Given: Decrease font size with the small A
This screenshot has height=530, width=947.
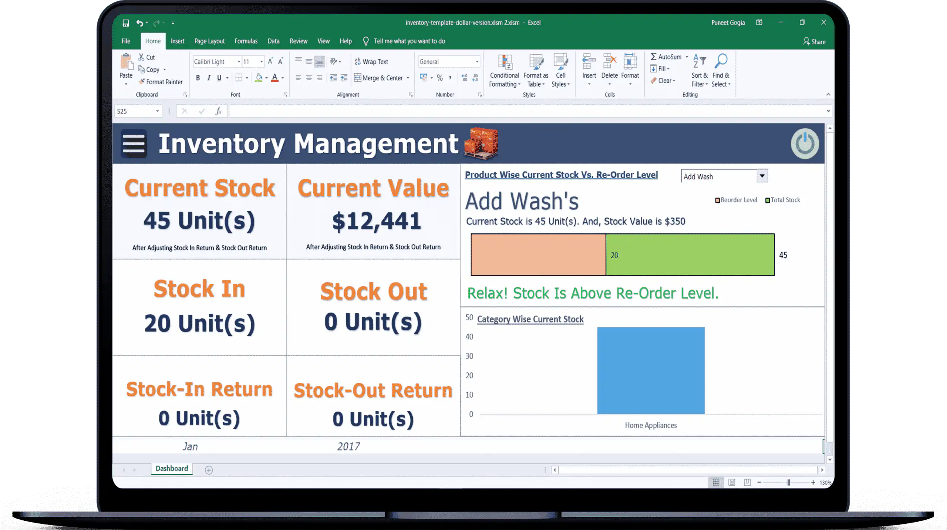Looking at the screenshot, I should pos(280,61).
